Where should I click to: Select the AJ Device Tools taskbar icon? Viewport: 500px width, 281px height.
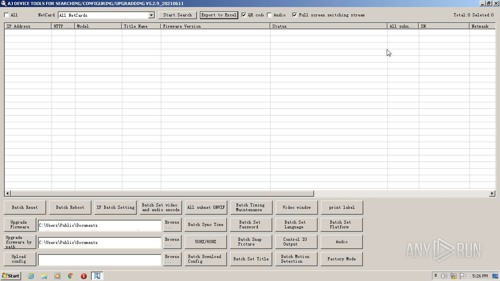click(x=97, y=276)
